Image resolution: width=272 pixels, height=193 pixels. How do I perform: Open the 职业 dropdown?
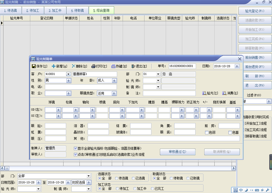(x=69, y=93)
